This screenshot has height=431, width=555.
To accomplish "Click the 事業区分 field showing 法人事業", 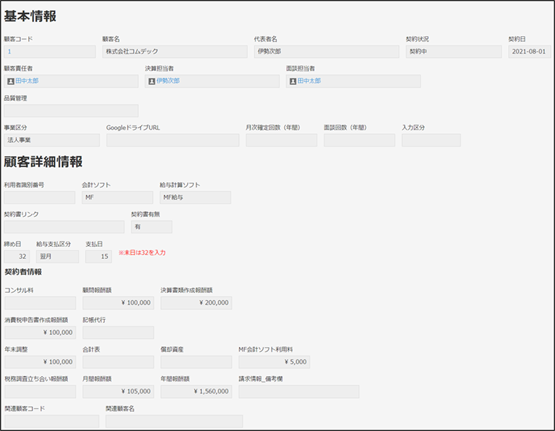I will click(52, 140).
